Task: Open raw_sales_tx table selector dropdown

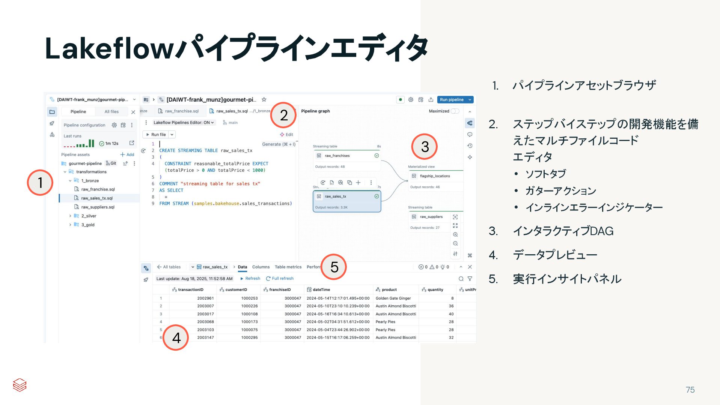Action: (x=193, y=267)
